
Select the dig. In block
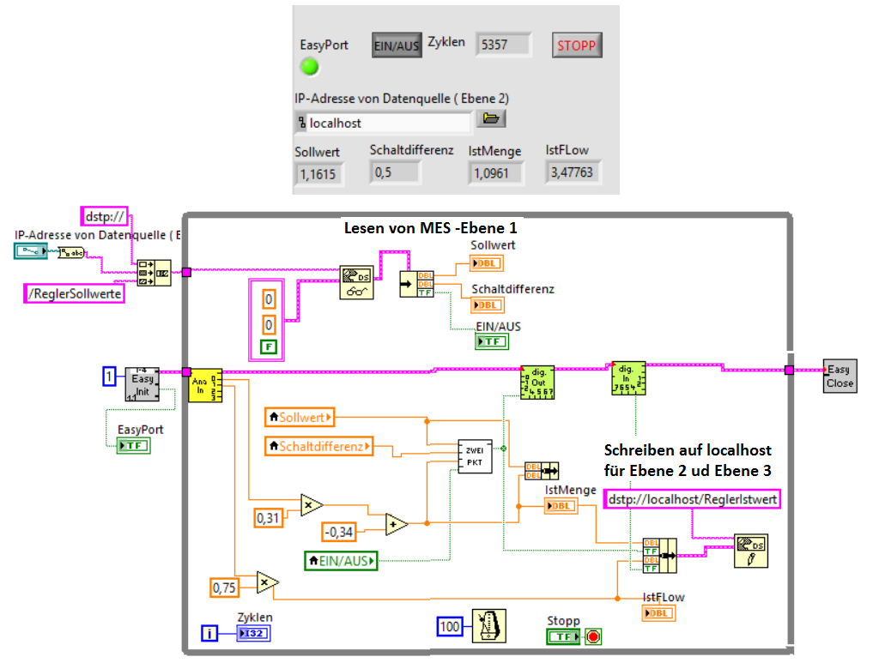pos(628,377)
